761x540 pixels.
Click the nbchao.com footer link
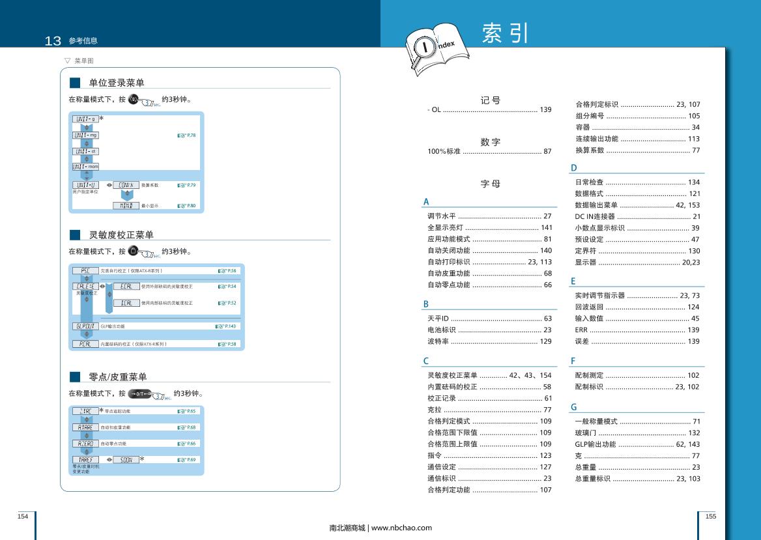(380, 528)
